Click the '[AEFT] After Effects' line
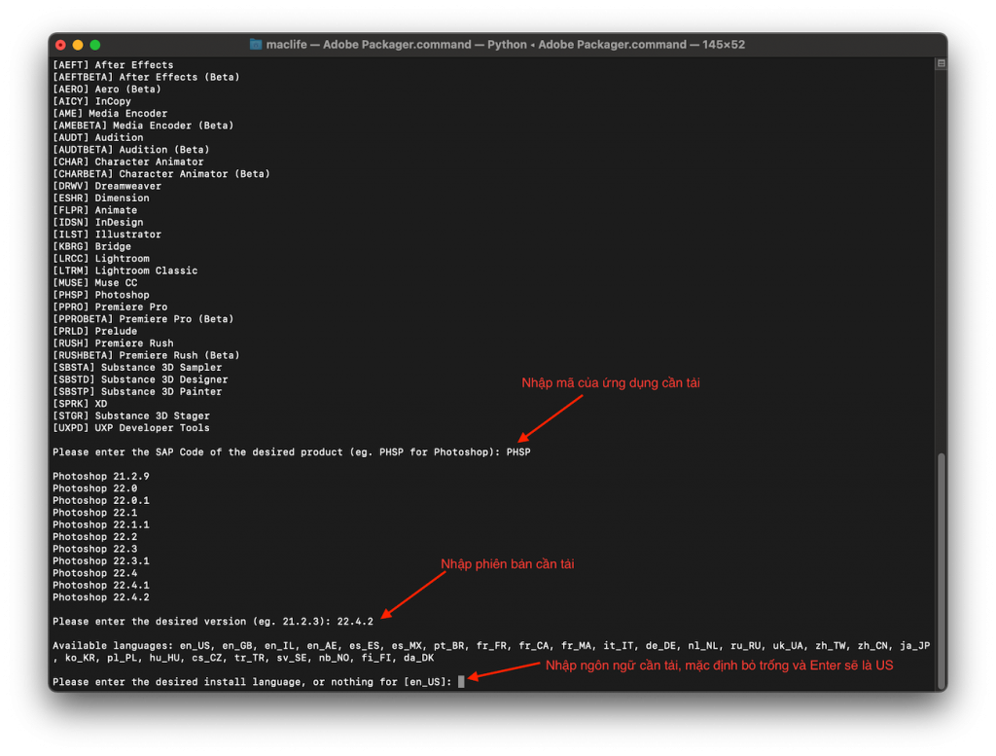The image size is (996, 756). pos(113,65)
